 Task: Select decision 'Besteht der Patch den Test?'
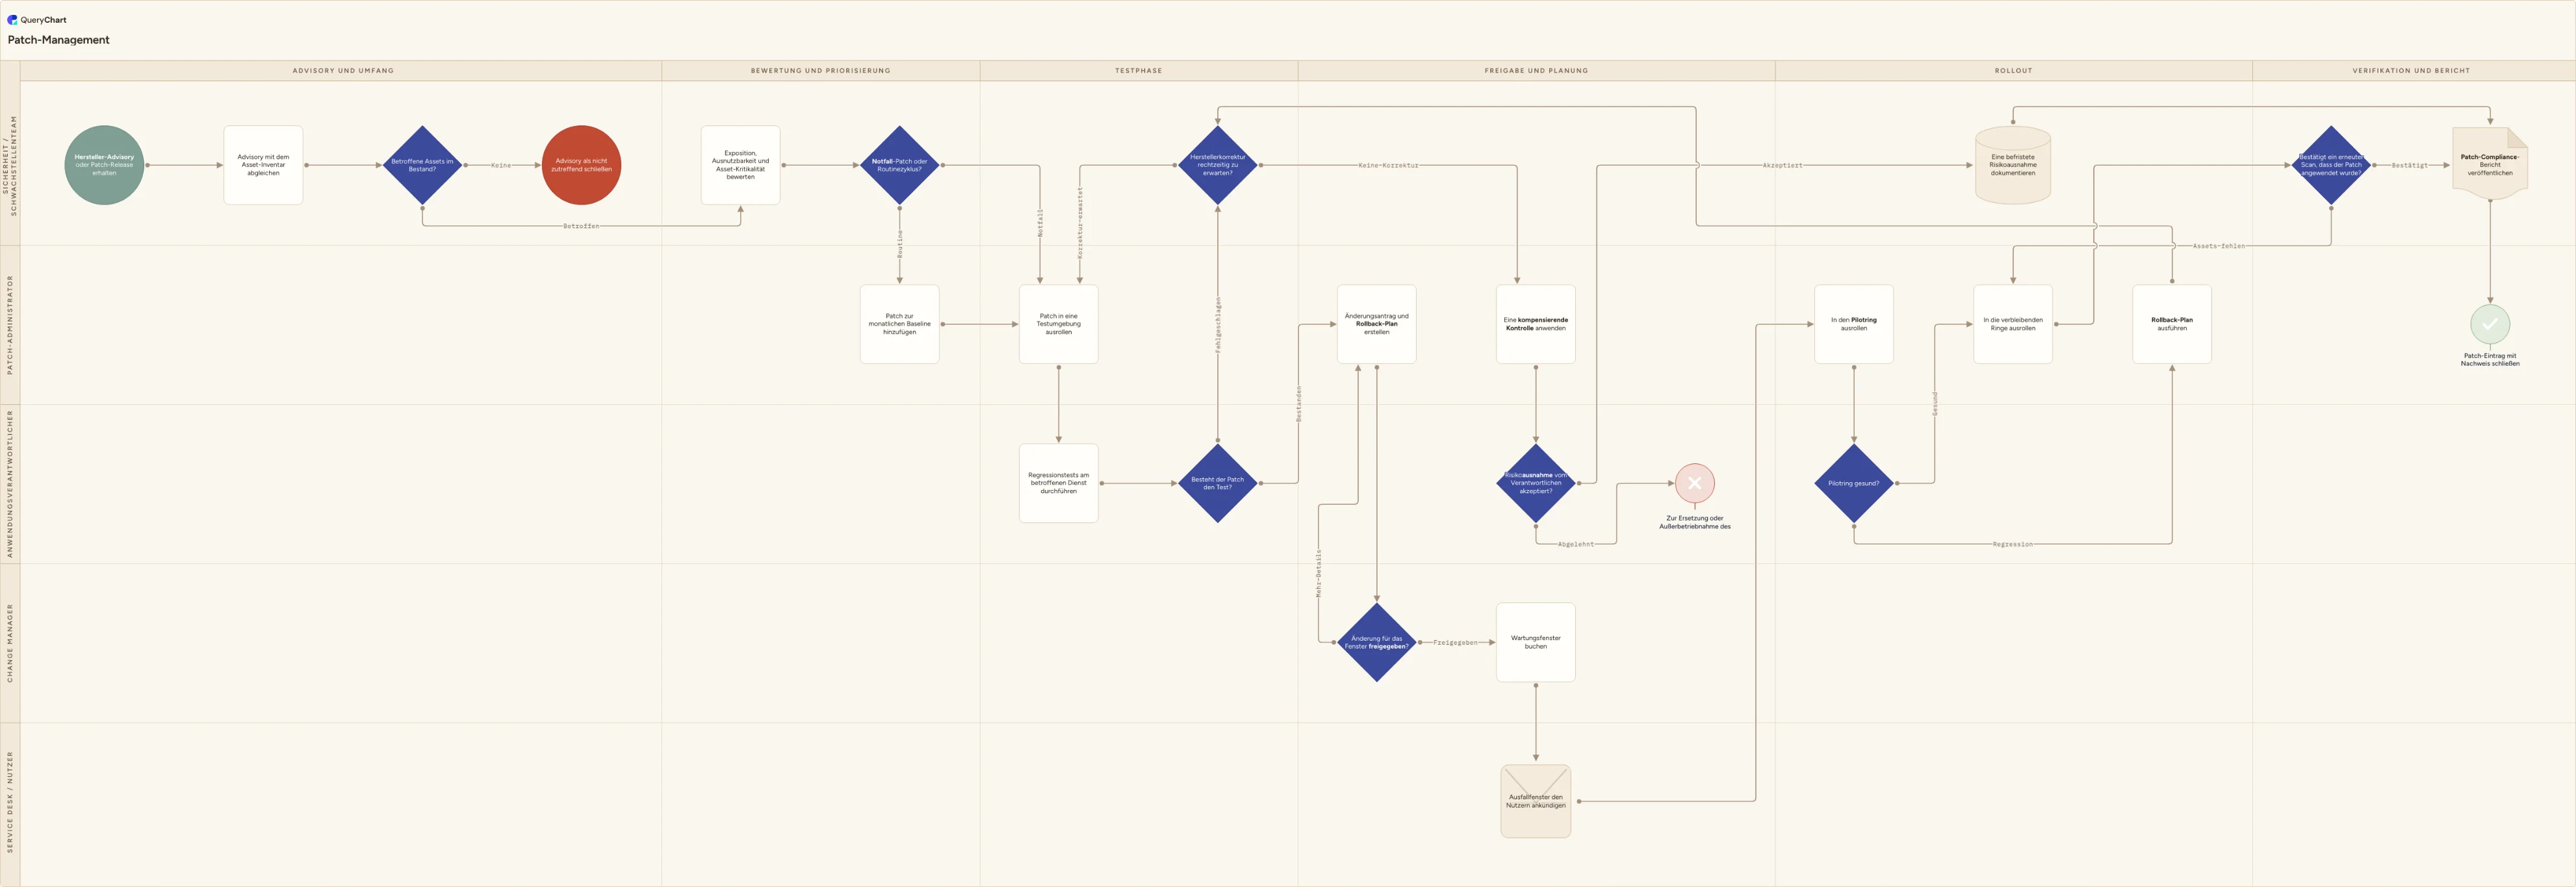pyautogui.click(x=1217, y=483)
